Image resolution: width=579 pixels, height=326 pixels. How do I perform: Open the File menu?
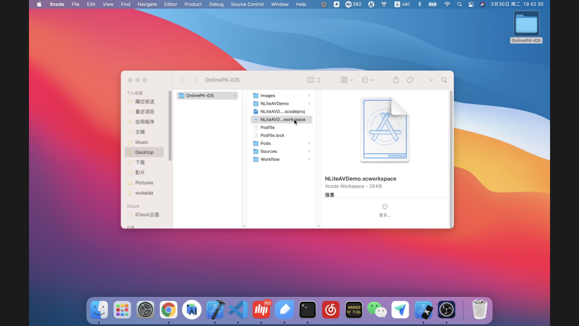[x=76, y=4]
